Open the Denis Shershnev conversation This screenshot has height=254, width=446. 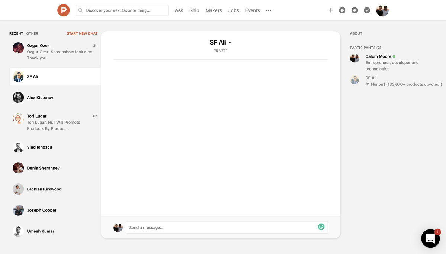point(55,168)
